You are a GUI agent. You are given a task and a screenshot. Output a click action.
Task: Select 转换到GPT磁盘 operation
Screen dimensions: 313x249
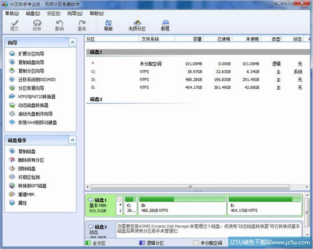[28, 186]
